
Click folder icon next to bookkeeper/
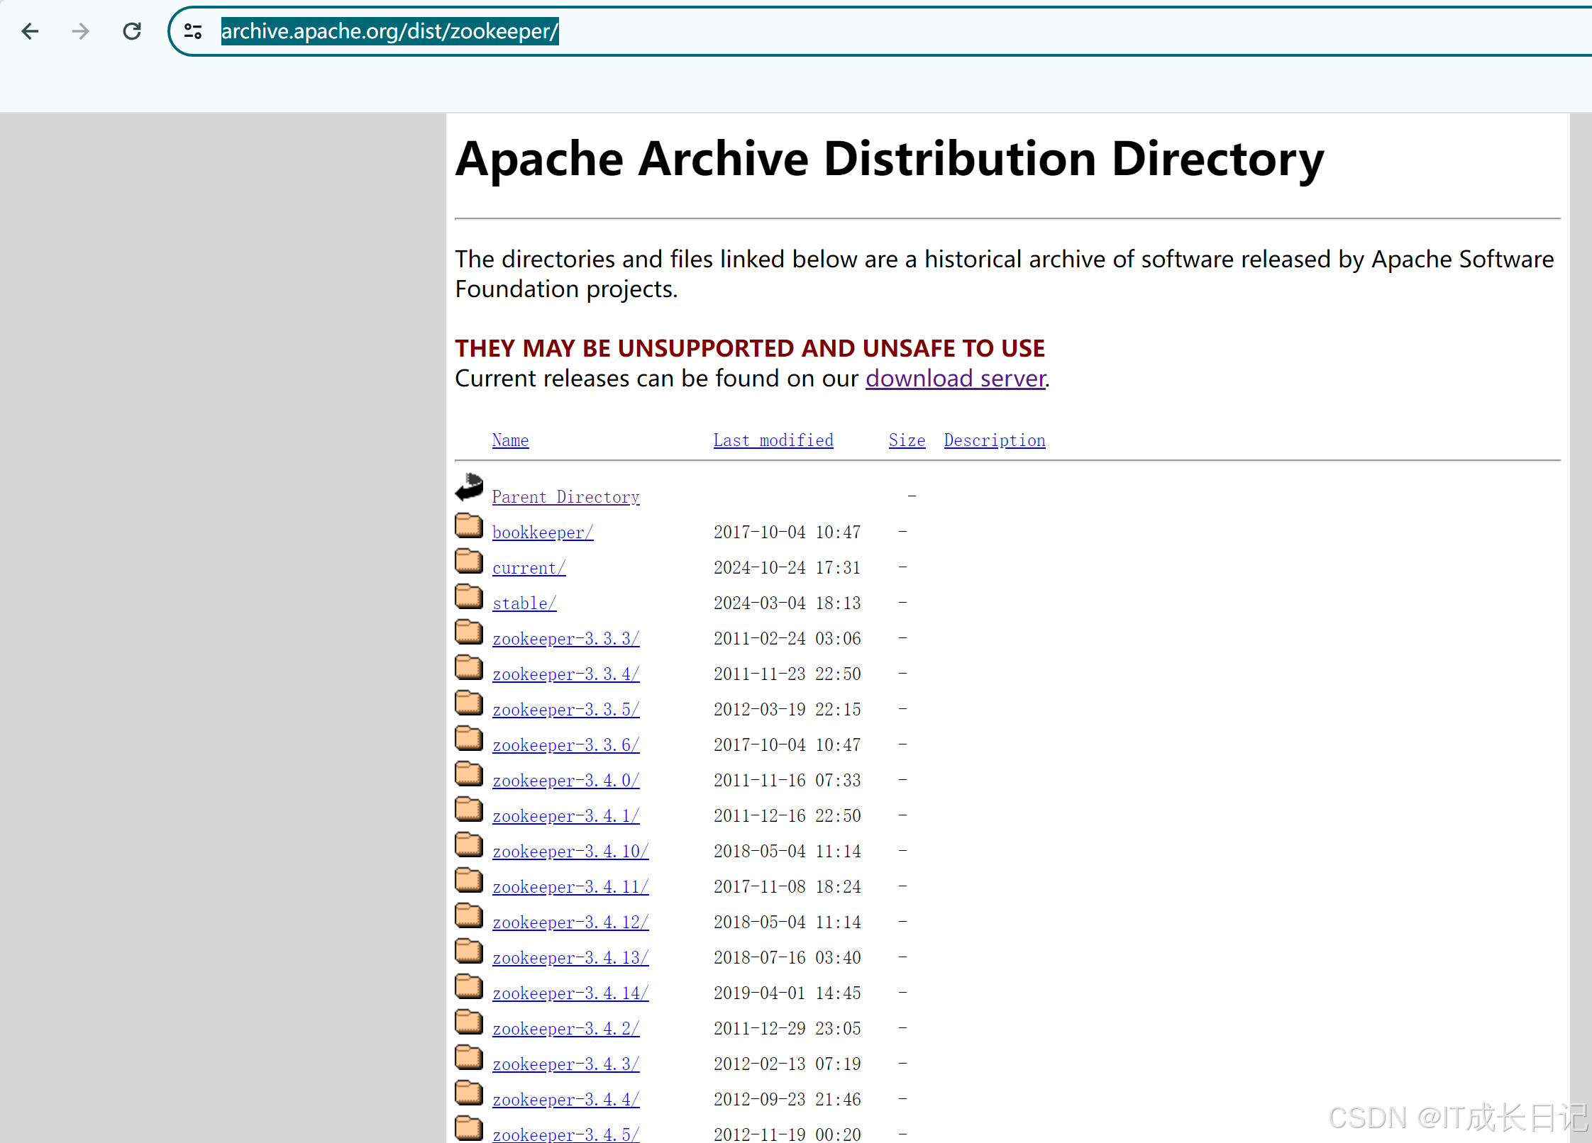click(469, 526)
